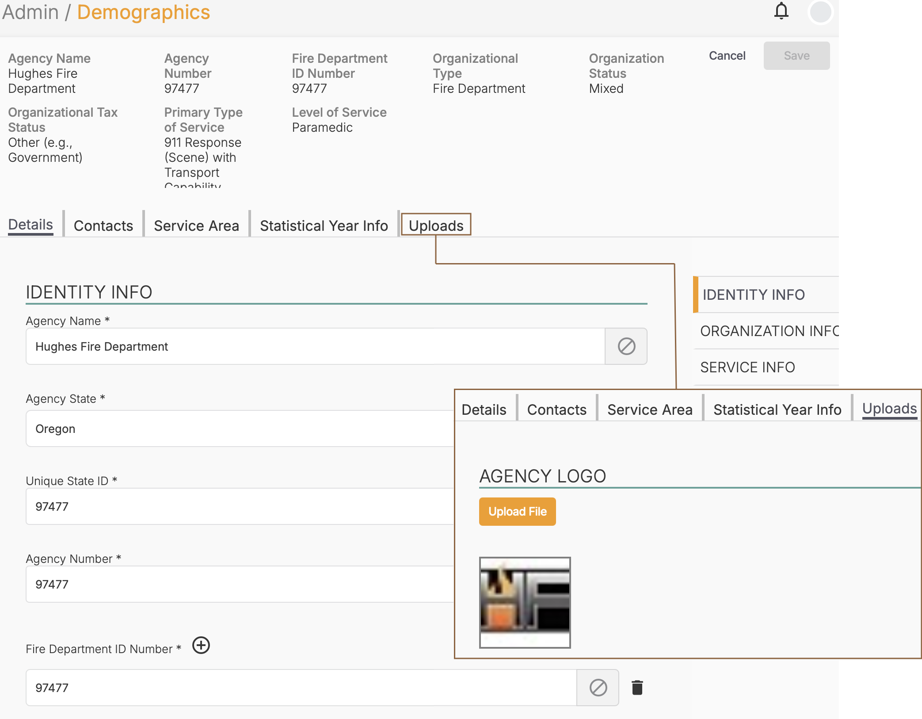The height and width of the screenshot is (719, 922).
Task: Click the Details tab
Action: click(30, 225)
